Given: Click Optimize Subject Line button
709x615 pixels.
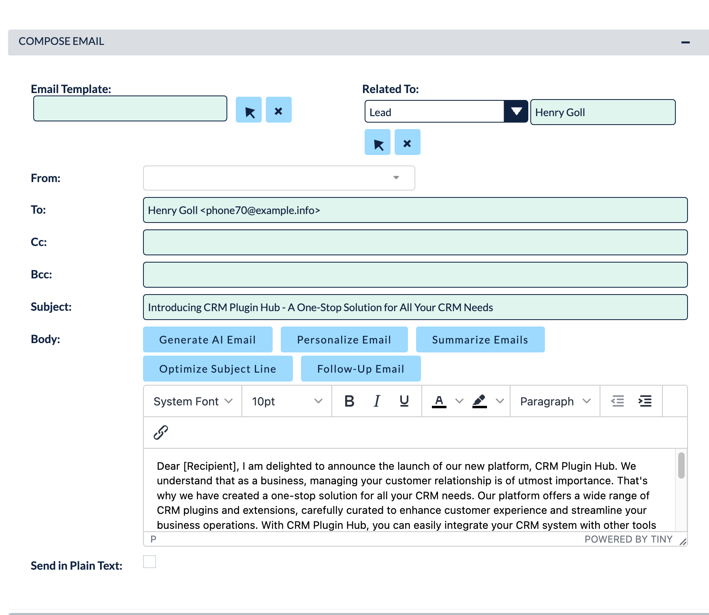Looking at the screenshot, I should pos(218,369).
